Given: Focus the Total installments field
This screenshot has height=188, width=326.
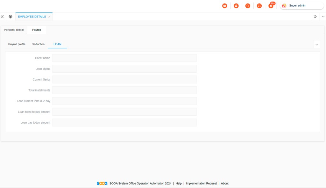Looking at the screenshot, I should pos(124,90).
